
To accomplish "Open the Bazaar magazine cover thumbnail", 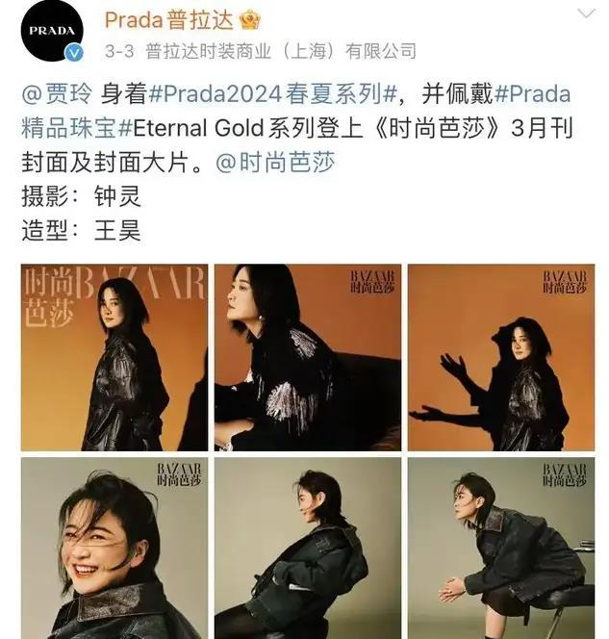I will pyautogui.click(x=114, y=357).
